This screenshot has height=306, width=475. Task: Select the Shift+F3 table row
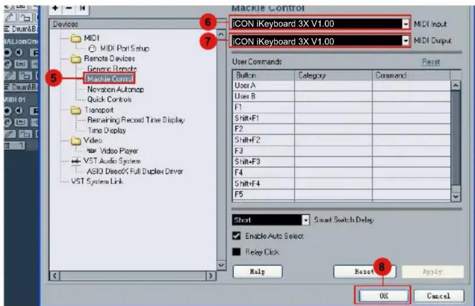tap(341, 161)
